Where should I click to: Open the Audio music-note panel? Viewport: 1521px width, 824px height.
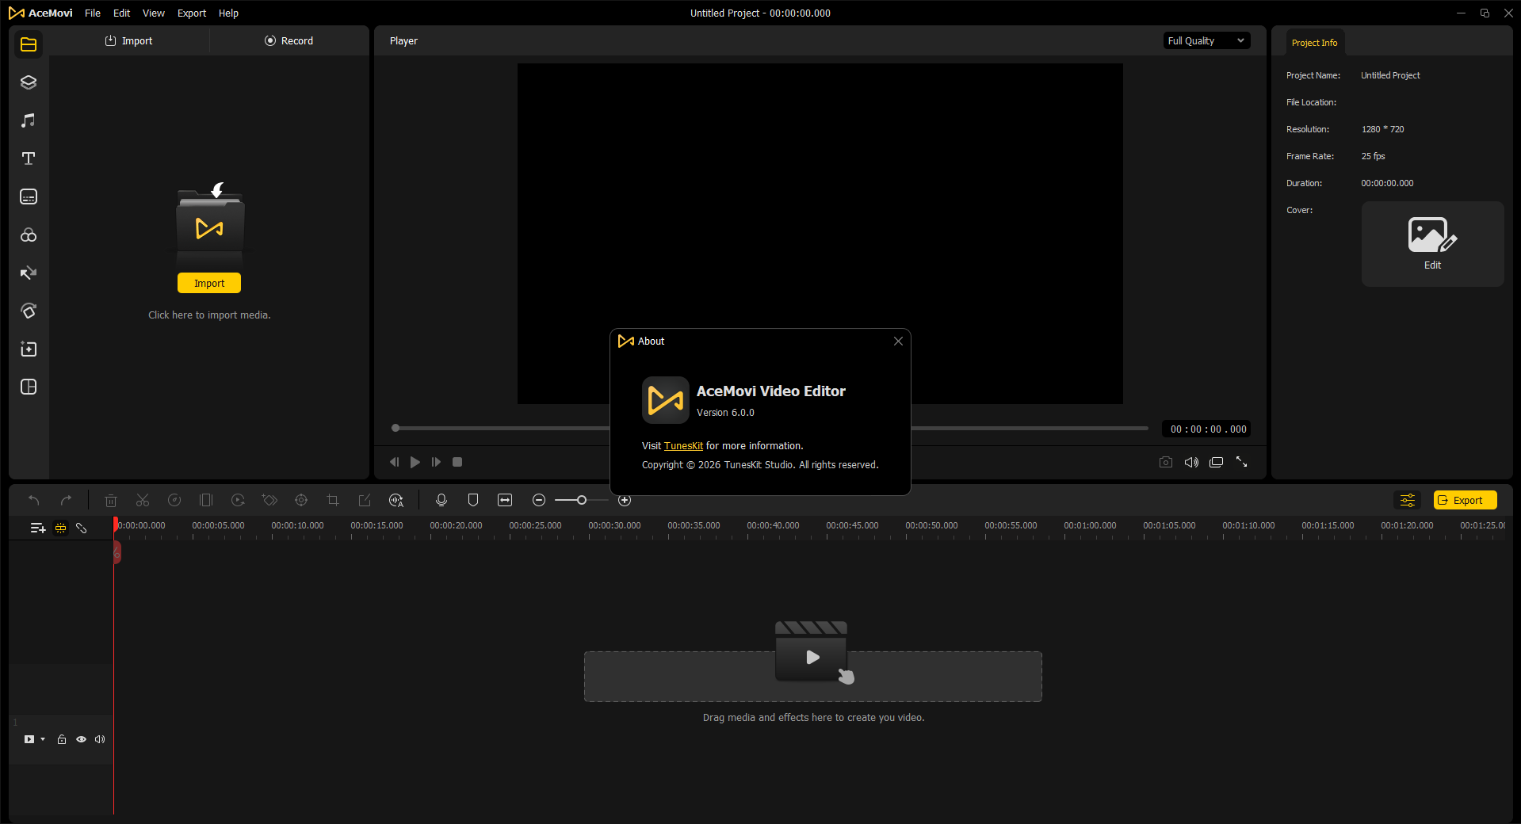click(29, 120)
